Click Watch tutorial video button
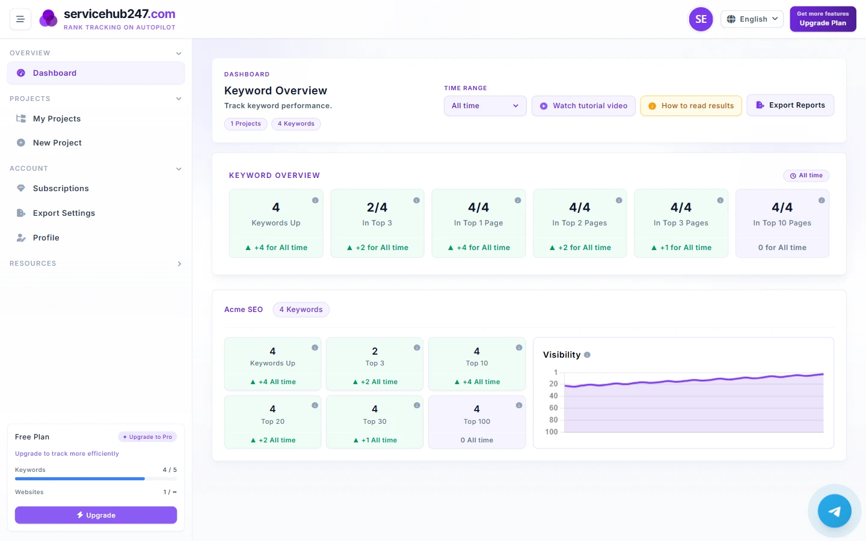The height and width of the screenshot is (541, 866). [x=583, y=106]
